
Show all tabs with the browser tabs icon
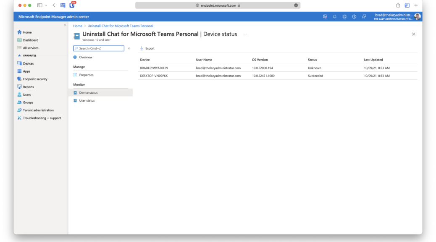pos(407,5)
